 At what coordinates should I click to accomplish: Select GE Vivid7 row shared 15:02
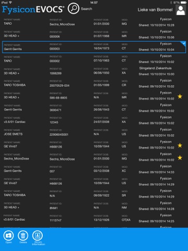pyautogui.click(x=94, y=145)
